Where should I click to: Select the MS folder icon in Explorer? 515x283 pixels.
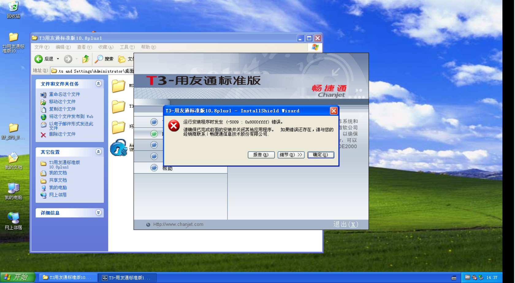coord(118,86)
